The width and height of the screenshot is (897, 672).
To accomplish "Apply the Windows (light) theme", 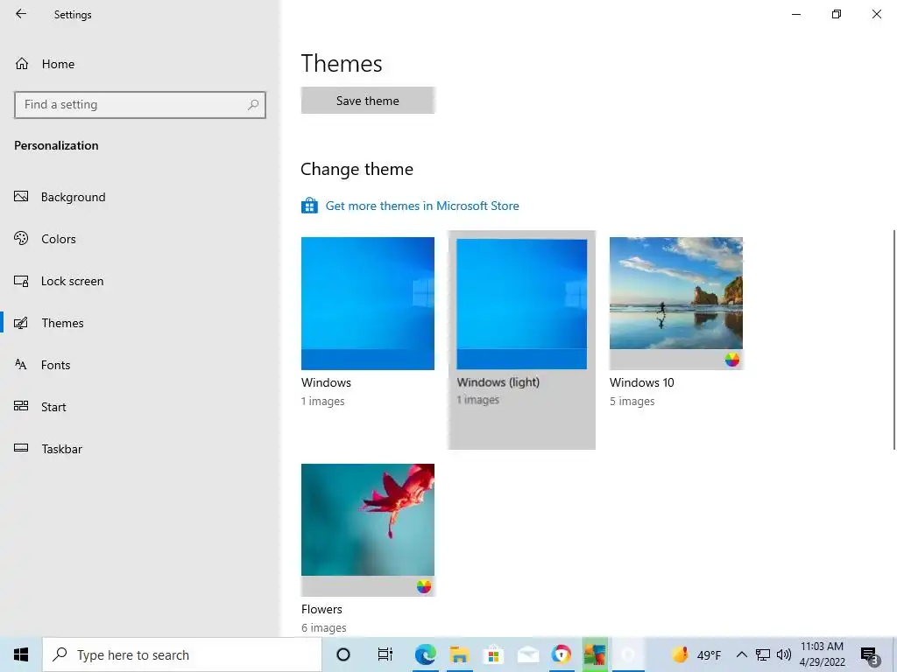I will point(522,340).
